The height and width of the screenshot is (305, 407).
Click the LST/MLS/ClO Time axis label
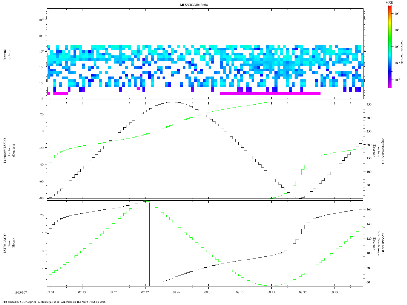click(5, 243)
